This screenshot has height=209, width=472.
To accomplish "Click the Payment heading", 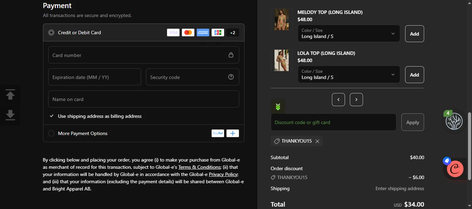I will pyautogui.click(x=57, y=6).
